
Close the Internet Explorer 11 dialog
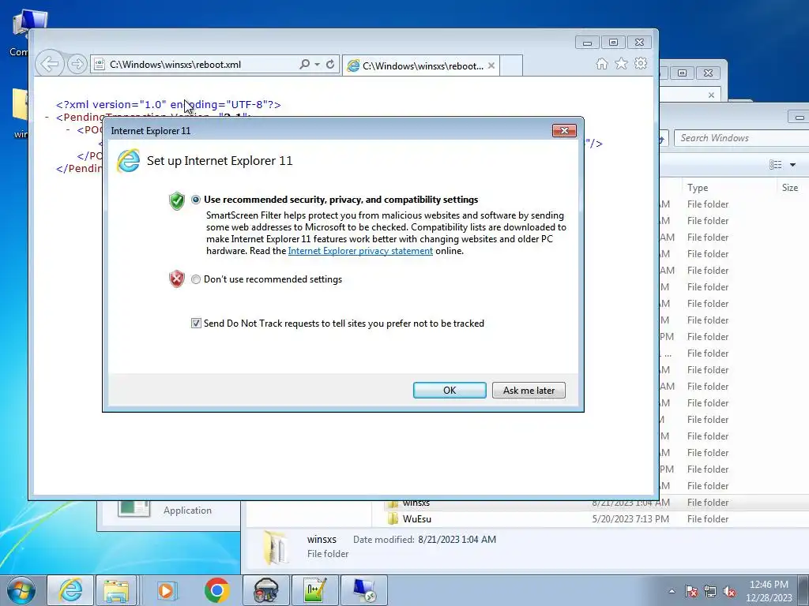pyautogui.click(x=564, y=130)
